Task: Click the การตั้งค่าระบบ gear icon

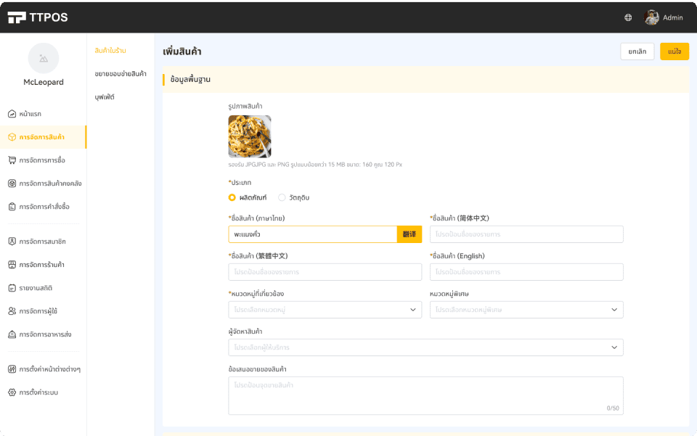Action: coord(12,392)
